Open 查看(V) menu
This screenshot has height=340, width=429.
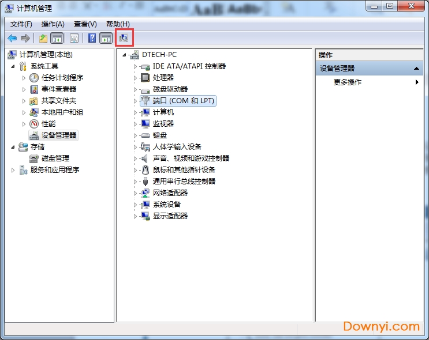(x=85, y=24)
